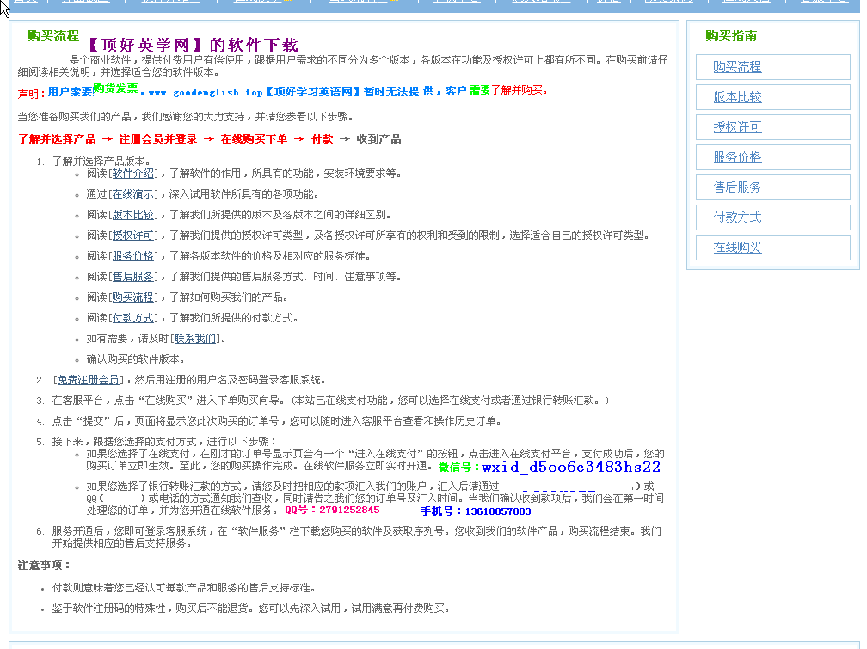The image size is (867, 649).
Task: Click the [联系我们] contact link
Action: point(195,339)
